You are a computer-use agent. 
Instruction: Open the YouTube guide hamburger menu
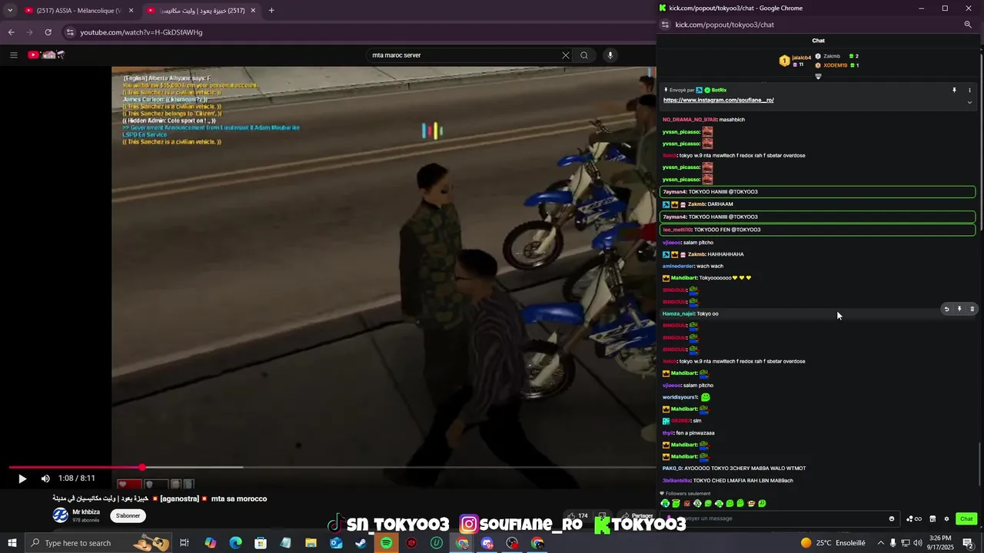[13, 55]
